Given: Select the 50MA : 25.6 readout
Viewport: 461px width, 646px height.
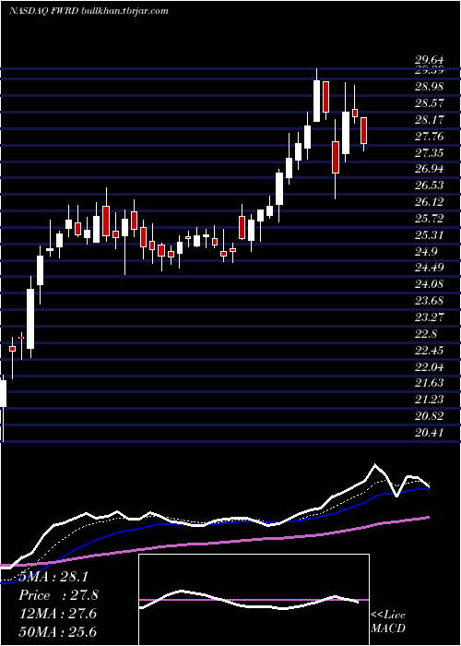Looking at the screenshot, I should [x=57, y=631].
